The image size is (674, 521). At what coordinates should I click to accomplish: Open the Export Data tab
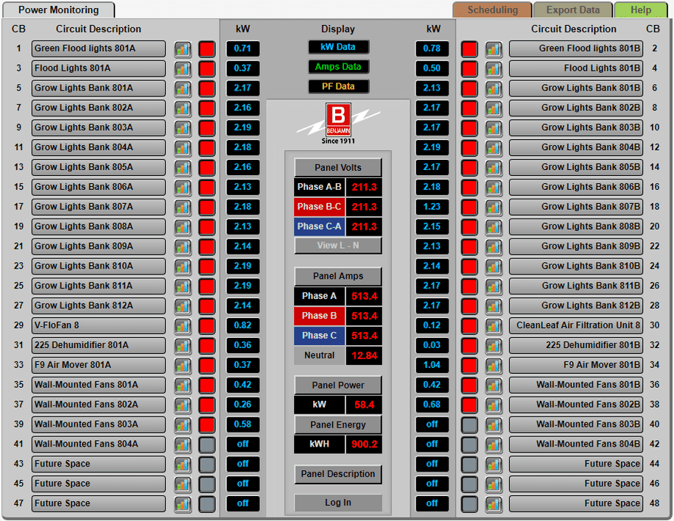[572, 10]
